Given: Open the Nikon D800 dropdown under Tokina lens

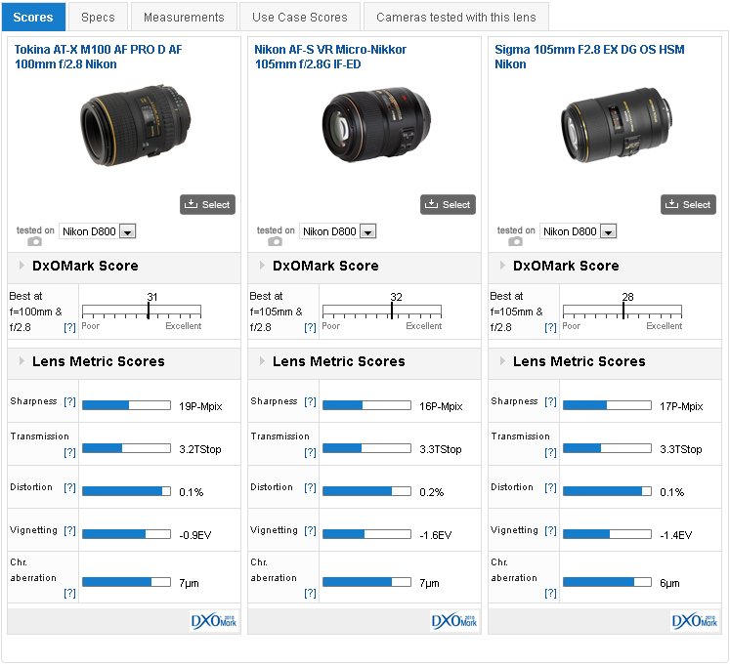Looking at the screenshot, I should point(98,231).
